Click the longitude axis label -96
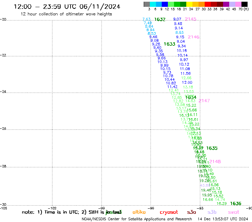The image size is (252, 222). 151,208
